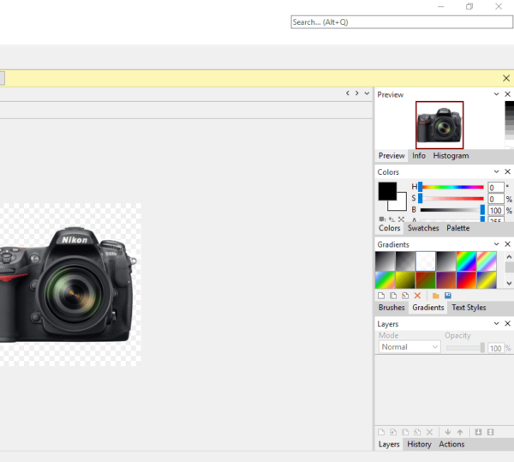This screenshot has height=462, width=514.
Task: Move layer up arrow icon
Action: [460, 432]
